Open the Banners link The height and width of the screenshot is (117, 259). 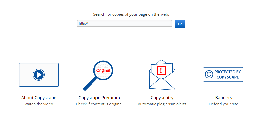(x=223, y=98)
